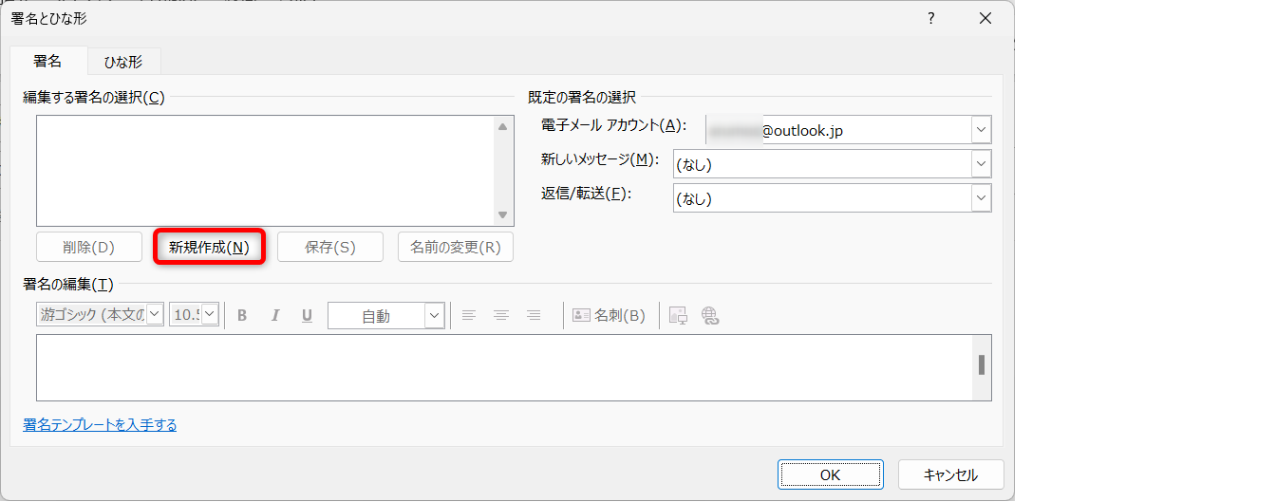
Task: Center-align the signature text
Action: pos(500,315)
